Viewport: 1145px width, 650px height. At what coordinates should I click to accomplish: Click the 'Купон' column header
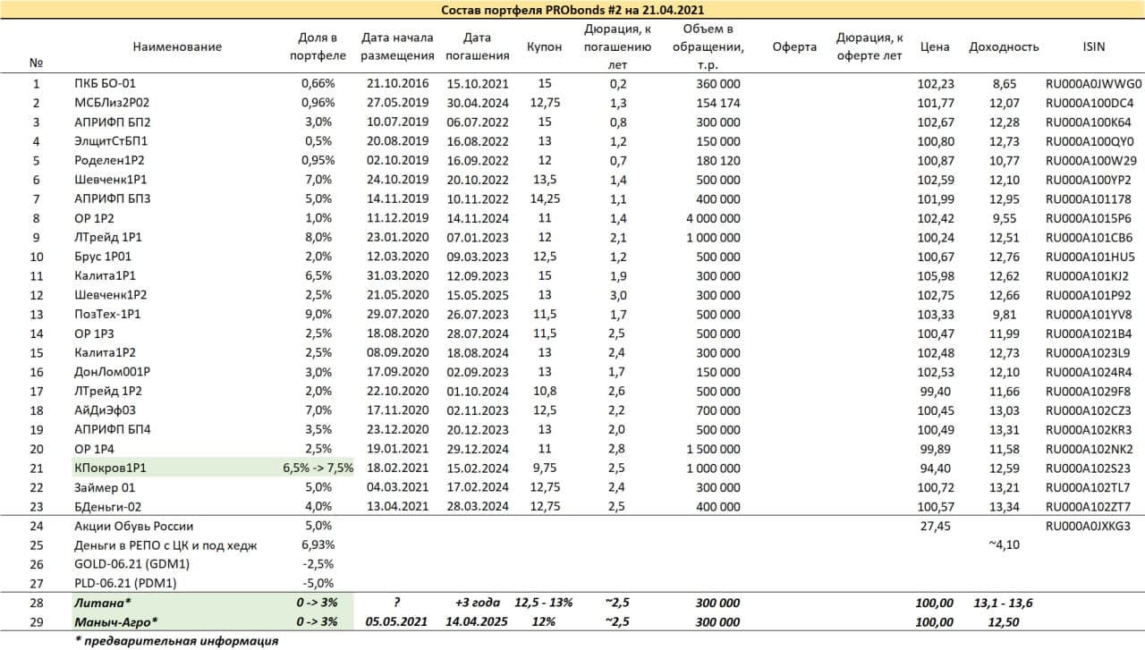(x=545, y=46)
